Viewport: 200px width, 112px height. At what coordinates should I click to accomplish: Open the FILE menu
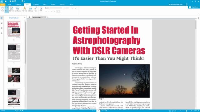tap(2, 5)
